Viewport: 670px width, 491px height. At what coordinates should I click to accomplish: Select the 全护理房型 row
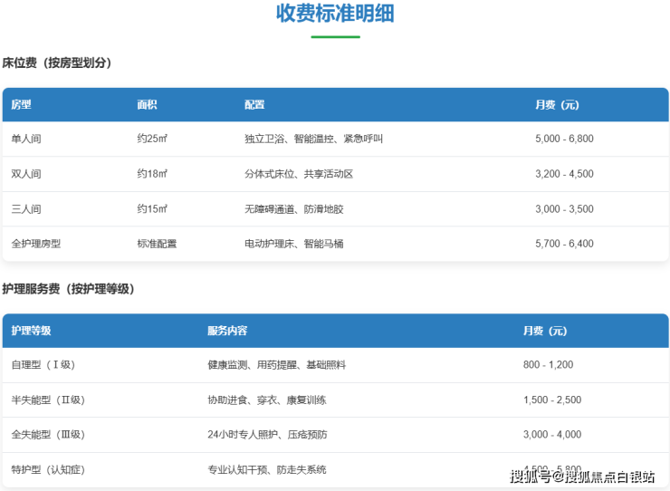point(36,244)
